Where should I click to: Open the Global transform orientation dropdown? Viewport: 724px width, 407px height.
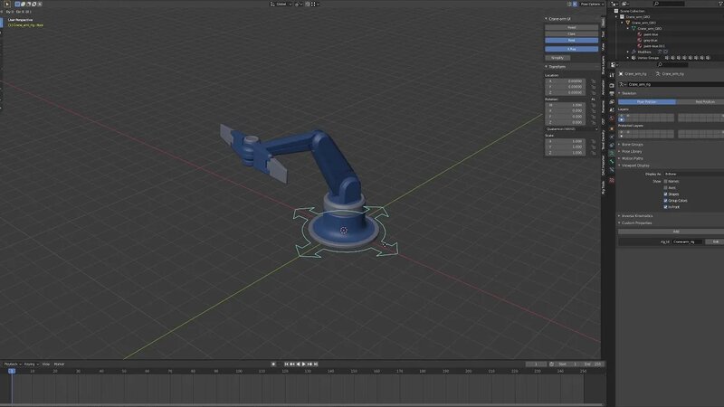pyautogui.click(x=281, y=5)
